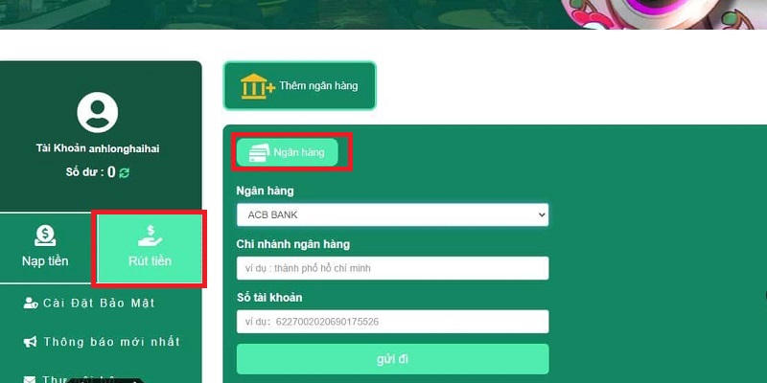Submit the form with the gửi đi button

tap(392, 359)
